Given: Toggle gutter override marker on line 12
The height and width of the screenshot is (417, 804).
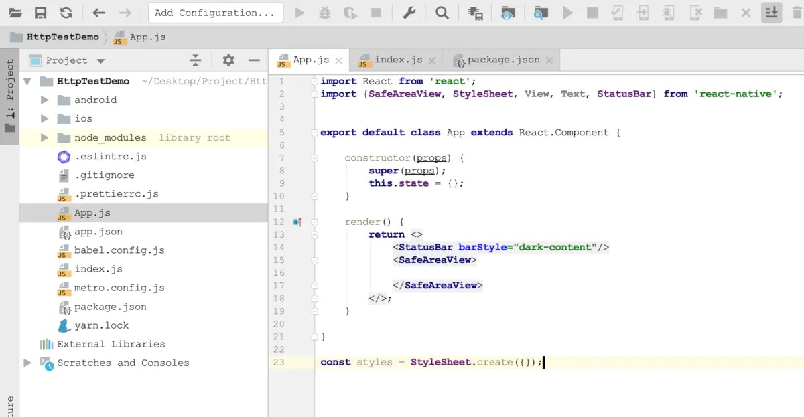Looking at the screenshot, I should pyautogui.click(x=297, y=222).
